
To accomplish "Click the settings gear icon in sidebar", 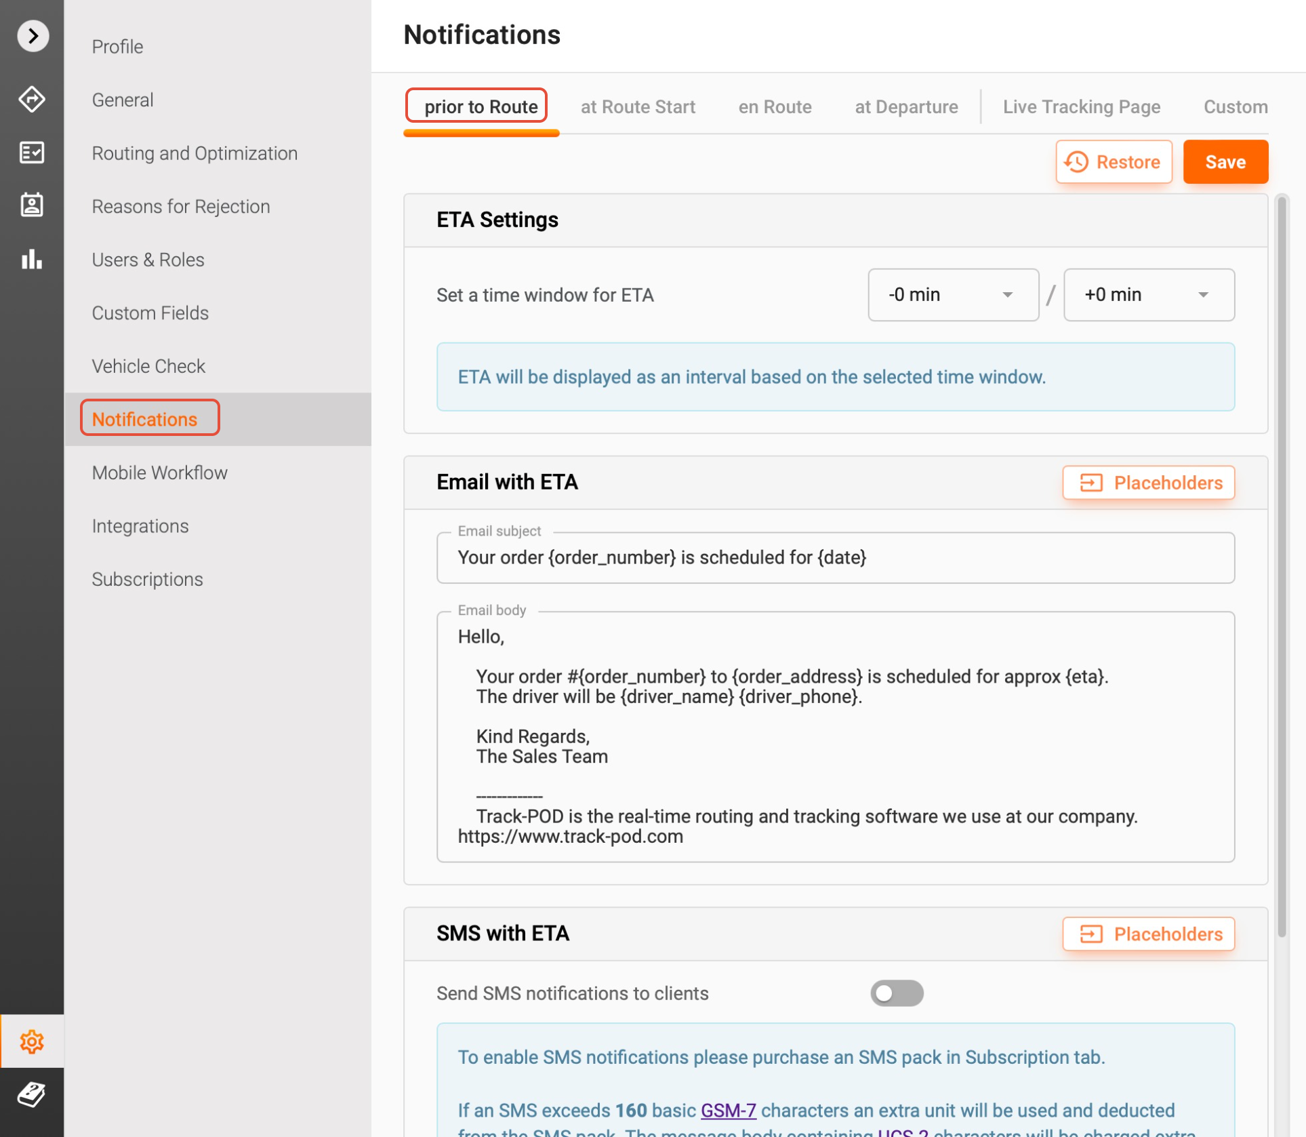I will pyautogui.click(x=32, y=1041).
